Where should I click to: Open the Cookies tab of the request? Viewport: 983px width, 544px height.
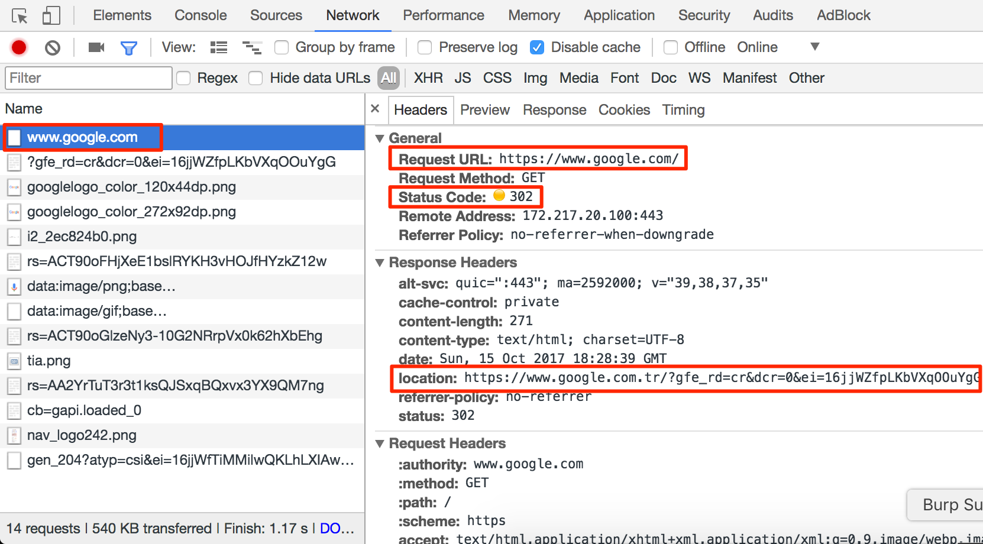tap(624, 110)
